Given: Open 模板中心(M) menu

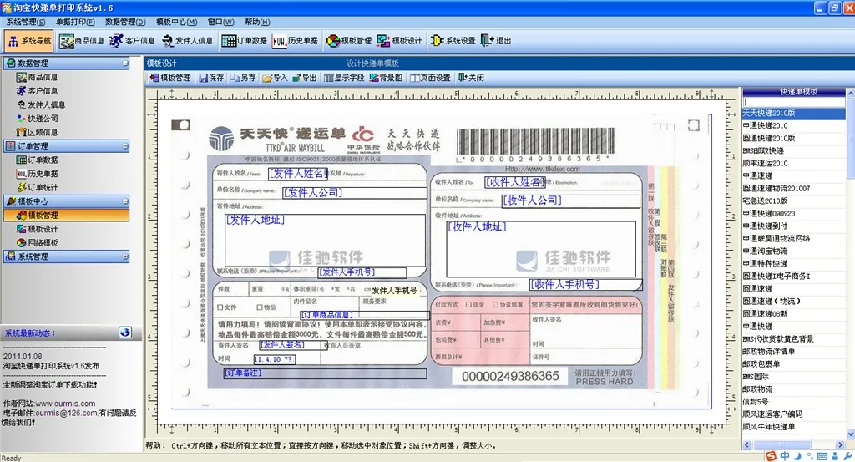Looking at the screenshot, I should [x=176, y=22].
